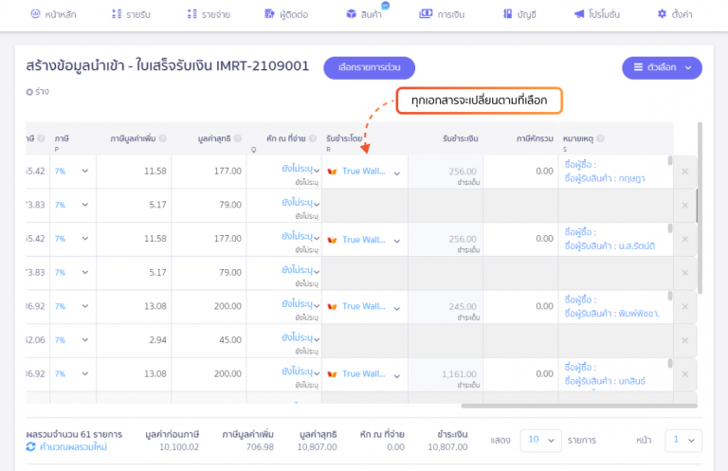Open the รายจ่าย expenses menu

tap(209, 14)
